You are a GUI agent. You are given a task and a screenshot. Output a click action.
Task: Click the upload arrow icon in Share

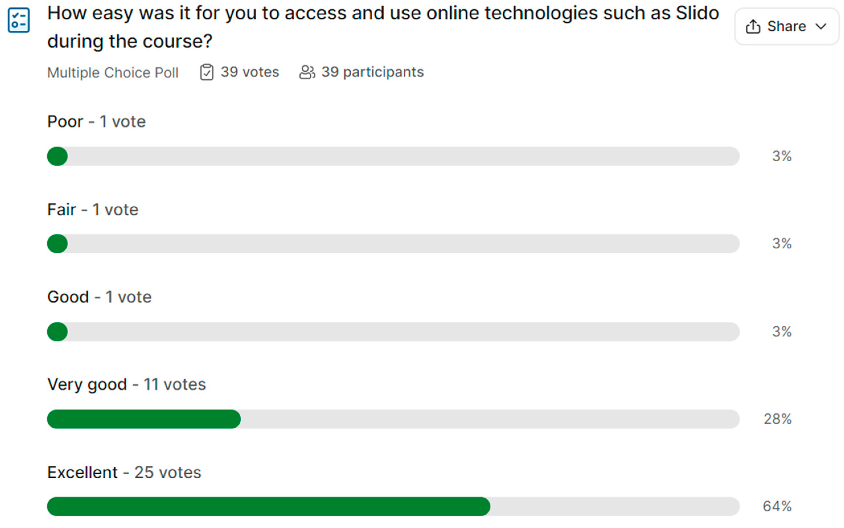(x=753, y=26)
